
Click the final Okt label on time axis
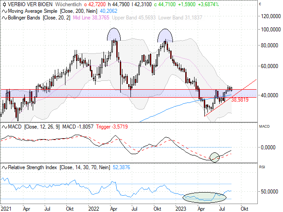[245, 209]
